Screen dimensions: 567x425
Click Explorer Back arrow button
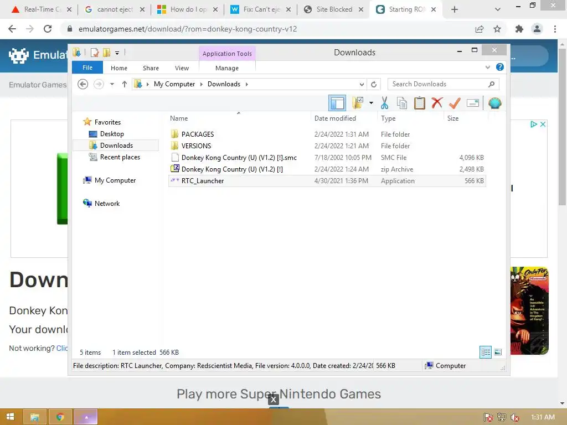point(83,84)
